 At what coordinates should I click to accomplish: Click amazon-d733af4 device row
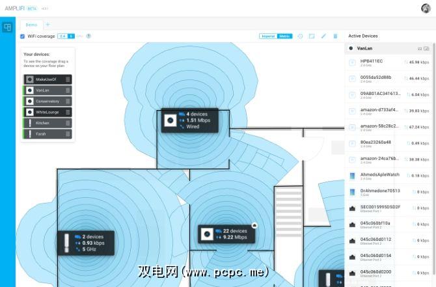[x=389, y=111]
